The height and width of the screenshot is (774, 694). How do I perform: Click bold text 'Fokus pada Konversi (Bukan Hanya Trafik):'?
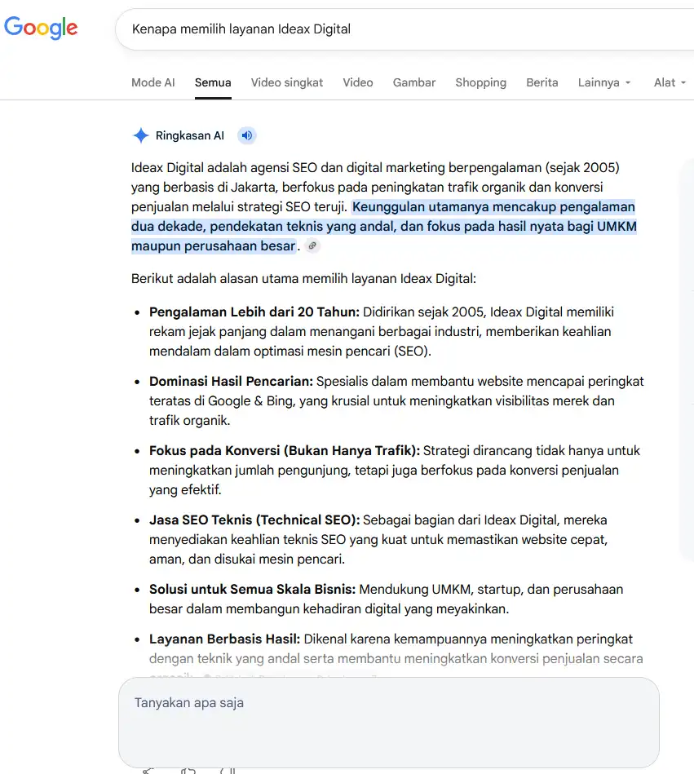tap(285, 451)
